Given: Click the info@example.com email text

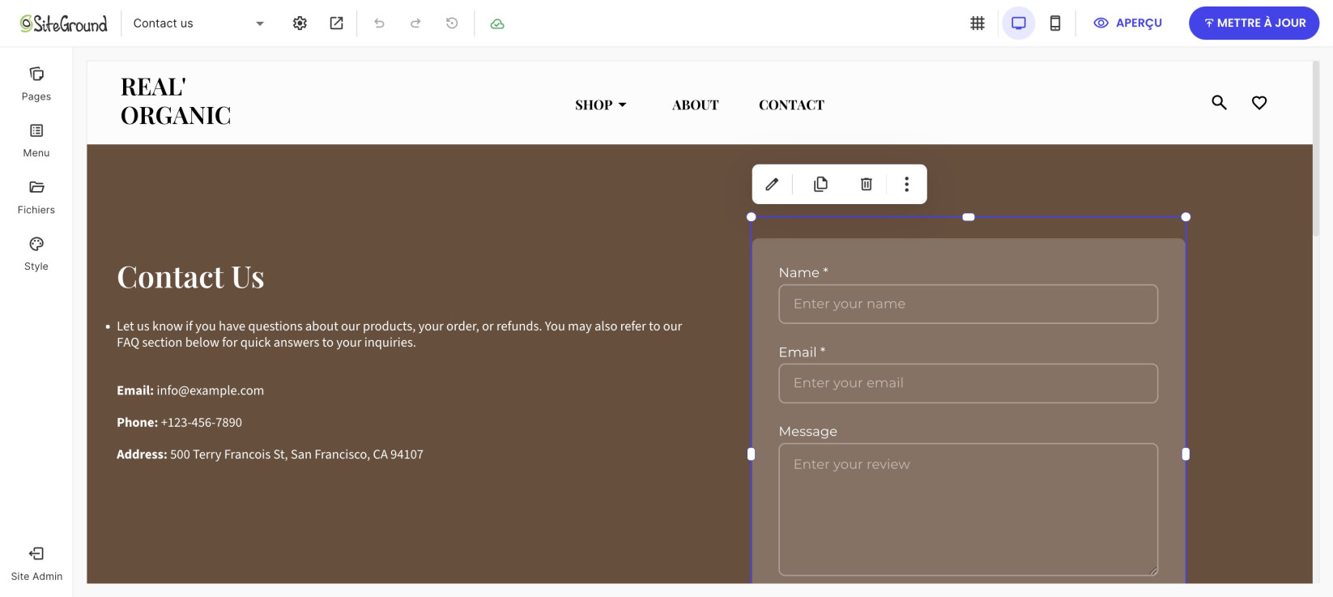Looking at the screenshot, I should (210, 390).
